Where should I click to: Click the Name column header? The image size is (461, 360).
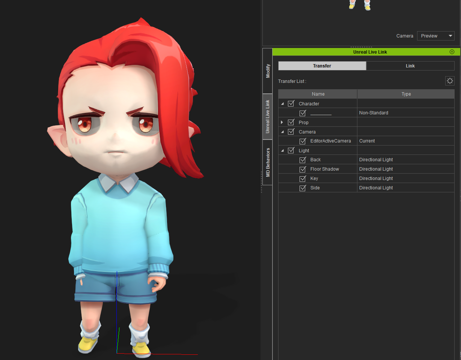click(x=318, y=94)
